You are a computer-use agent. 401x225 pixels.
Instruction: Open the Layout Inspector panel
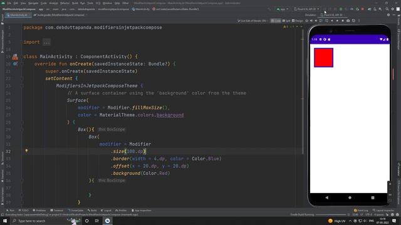(x=383, y=211)
